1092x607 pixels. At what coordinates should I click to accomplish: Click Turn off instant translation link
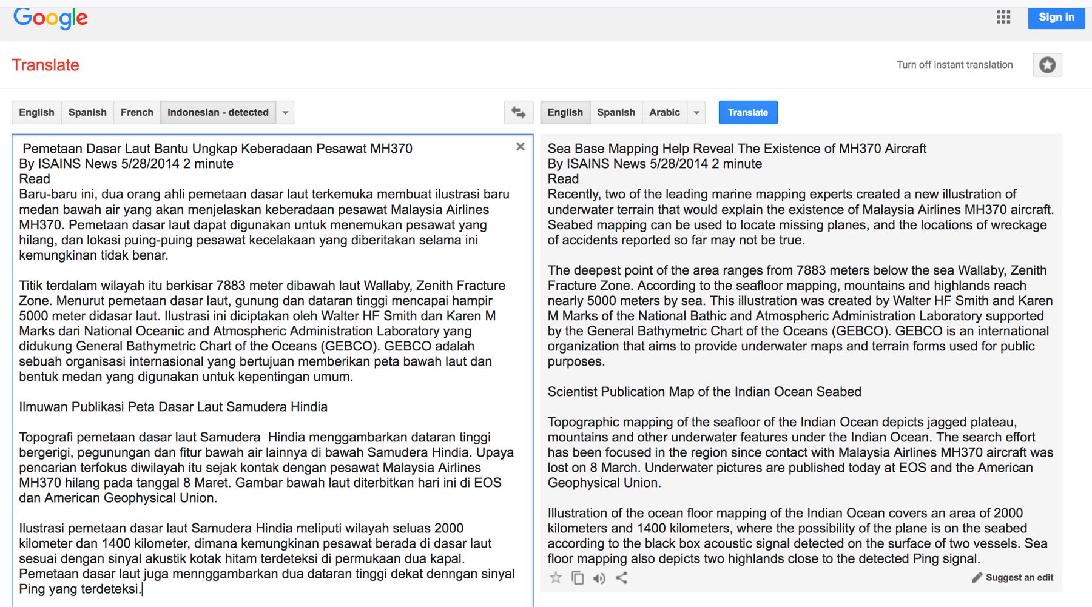click(954, 65)
